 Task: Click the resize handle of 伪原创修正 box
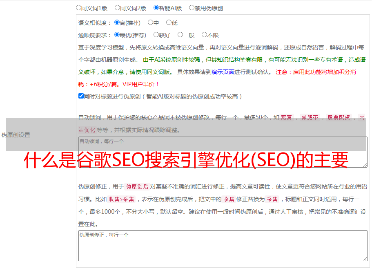(365, 259)
